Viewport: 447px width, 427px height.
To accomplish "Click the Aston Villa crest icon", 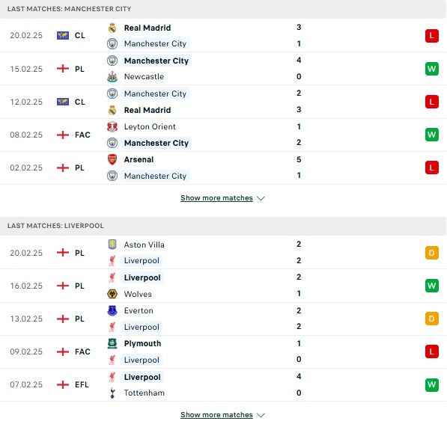I will 112,245.
